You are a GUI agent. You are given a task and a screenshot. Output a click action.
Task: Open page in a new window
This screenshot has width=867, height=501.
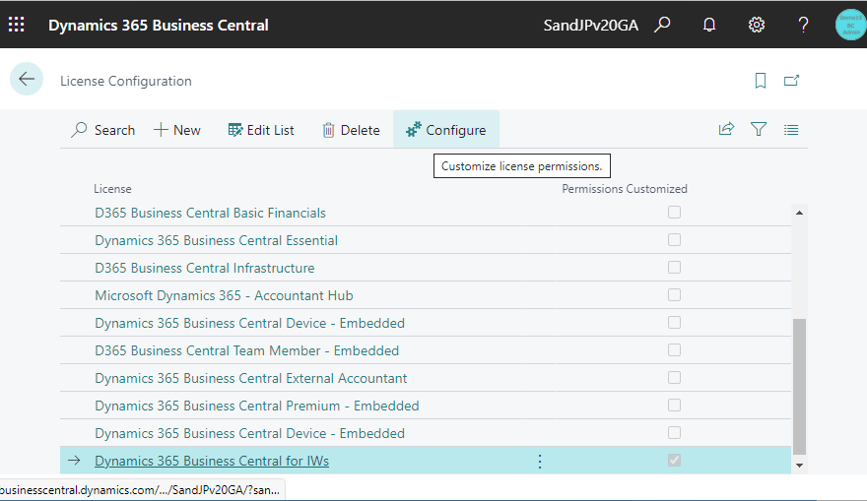tap(791, 81)
